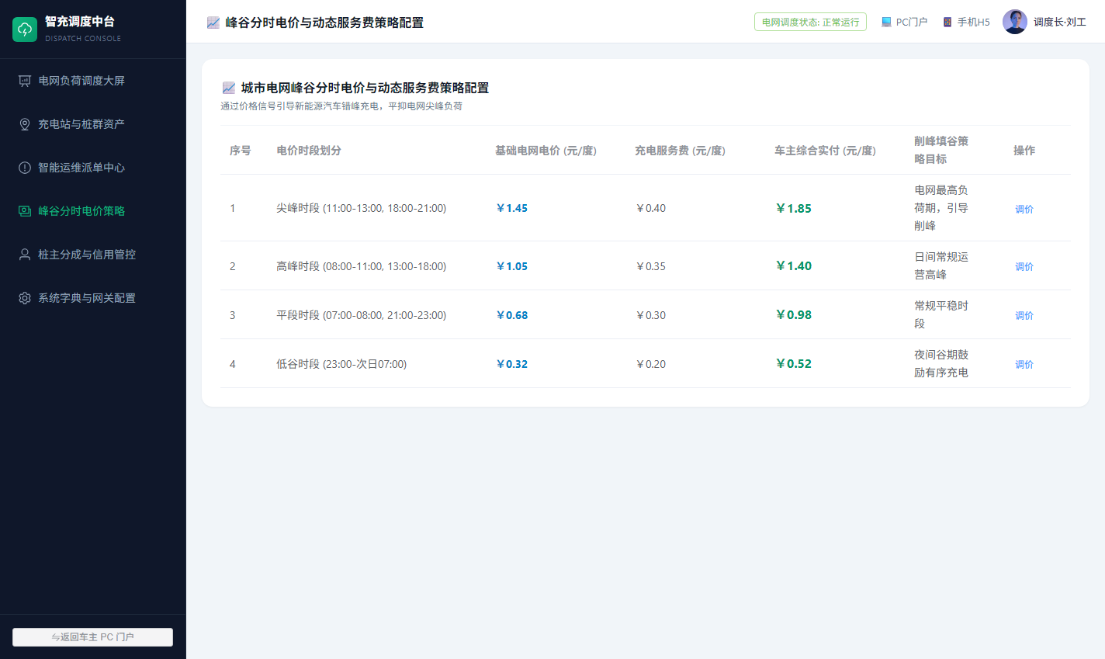
Task: Open 系统字典与网关配置 settings
Action: pyautogui.click(x=93, y=298)
